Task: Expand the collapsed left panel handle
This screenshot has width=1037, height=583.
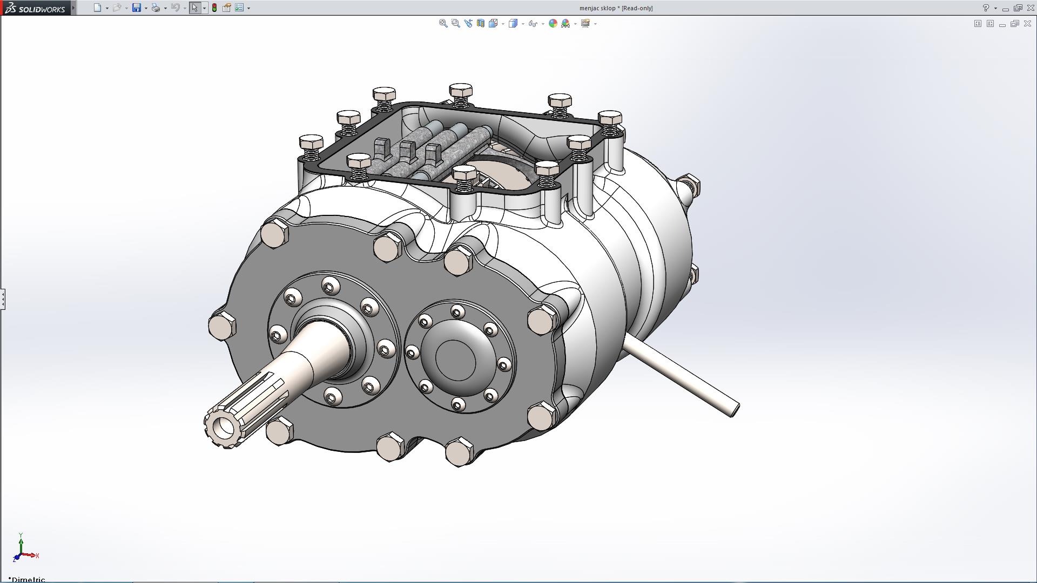Action: (x=3, y=299)
